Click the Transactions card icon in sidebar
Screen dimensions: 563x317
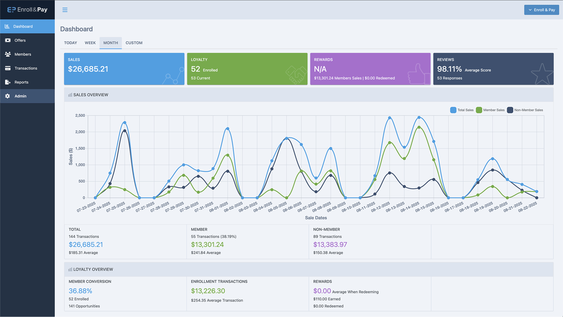tap(7, 69)
